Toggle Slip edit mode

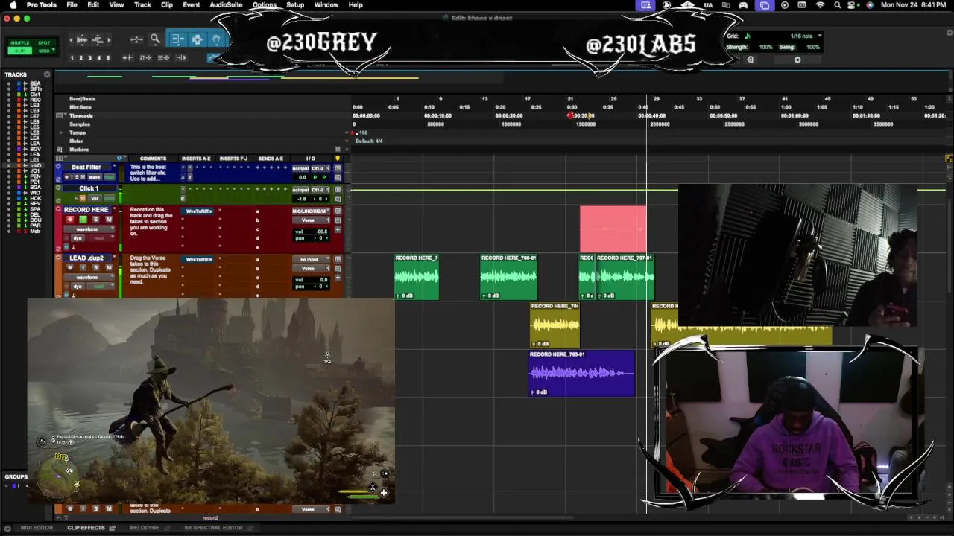(x=20, y=51)
